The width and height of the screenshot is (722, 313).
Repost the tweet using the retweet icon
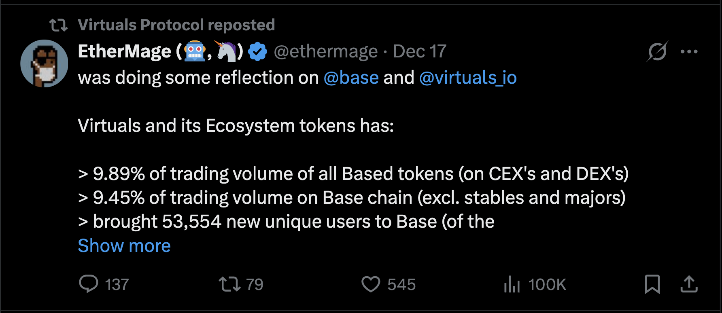[229, 284]
